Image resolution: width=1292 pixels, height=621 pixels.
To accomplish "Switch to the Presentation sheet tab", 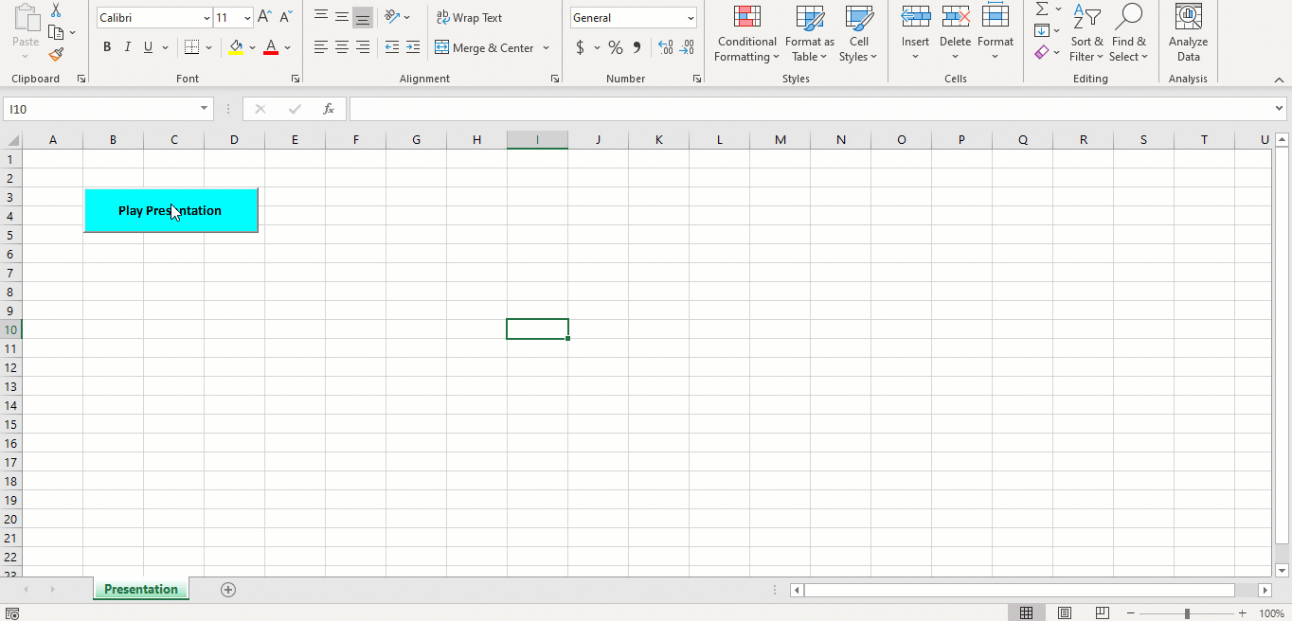I will pos(140,589).
